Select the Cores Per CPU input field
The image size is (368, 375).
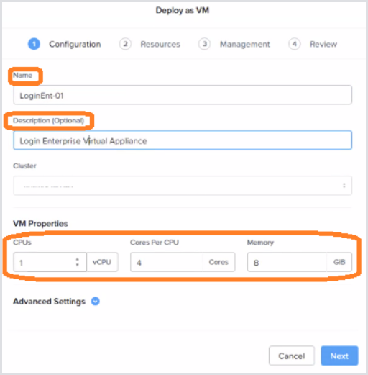tap(167, 262)
